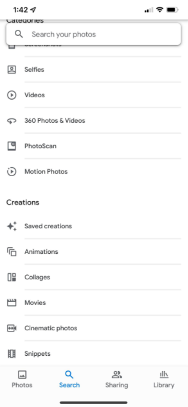
Task: Open the Library tab
Action: (164, 379)
